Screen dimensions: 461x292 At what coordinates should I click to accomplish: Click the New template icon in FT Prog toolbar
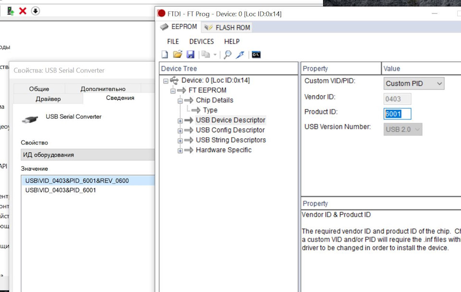[x=165, y=55]
